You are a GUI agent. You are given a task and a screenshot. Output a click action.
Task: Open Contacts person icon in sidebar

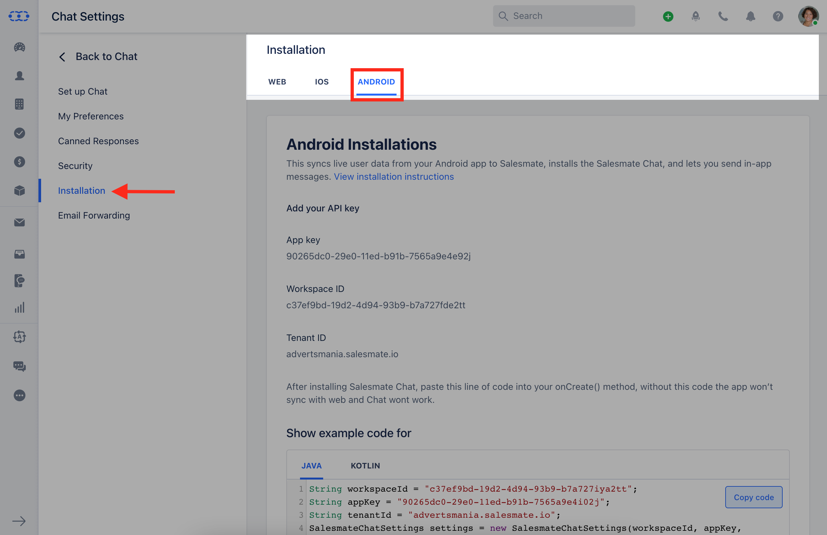20,76
